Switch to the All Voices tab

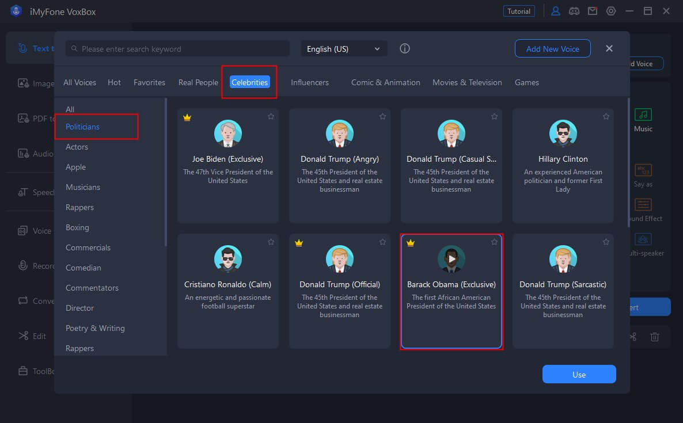79,82
